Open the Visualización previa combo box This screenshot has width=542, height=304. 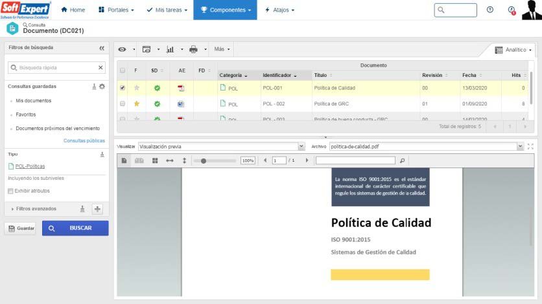pyautogui.click(x=221, y=146)
